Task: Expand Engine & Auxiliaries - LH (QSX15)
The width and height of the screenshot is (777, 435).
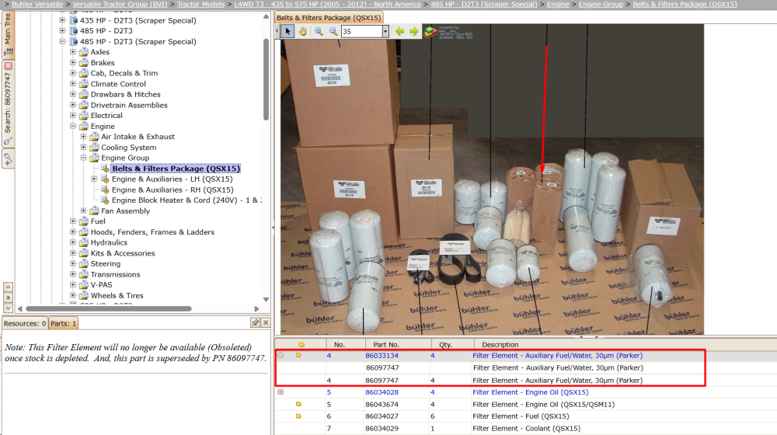Action: click(x=94, y=179)
